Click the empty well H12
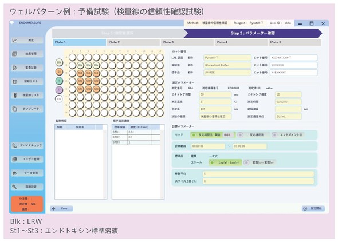This screenshot has width=338, height=242. pos(160,113)
